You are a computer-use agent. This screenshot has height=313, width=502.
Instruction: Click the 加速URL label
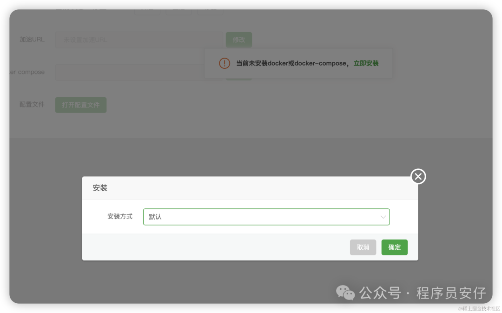coord(32,40)
